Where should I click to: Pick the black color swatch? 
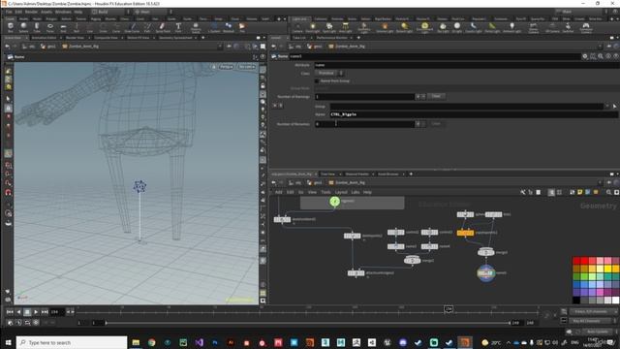576,301
